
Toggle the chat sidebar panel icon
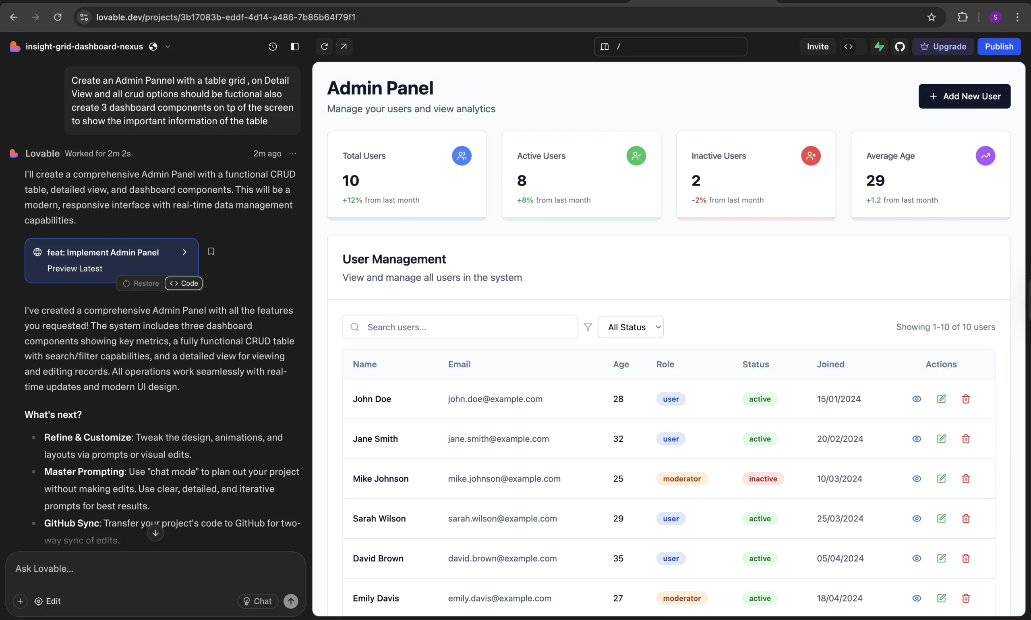pos(295,46)
